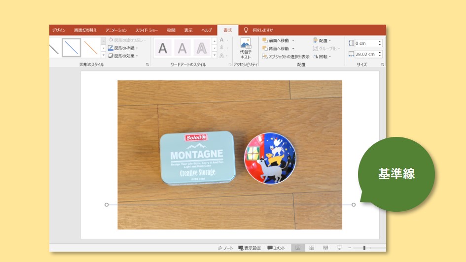This screenshot has height=262, width=466.
Task: Expand the 図形の枠線 dropdown
Action: click(137, 48)
